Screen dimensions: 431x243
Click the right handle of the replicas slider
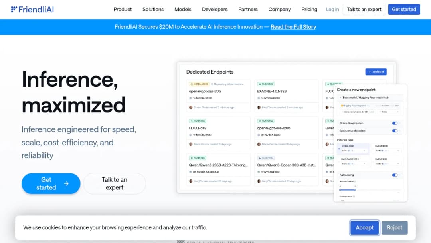(x=355, y=190)
